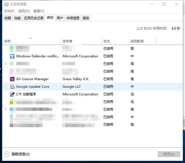The height and width of the screenshot is (163, 185).
Task: Click the Google Update Core icon
Action: pos(12,87)
